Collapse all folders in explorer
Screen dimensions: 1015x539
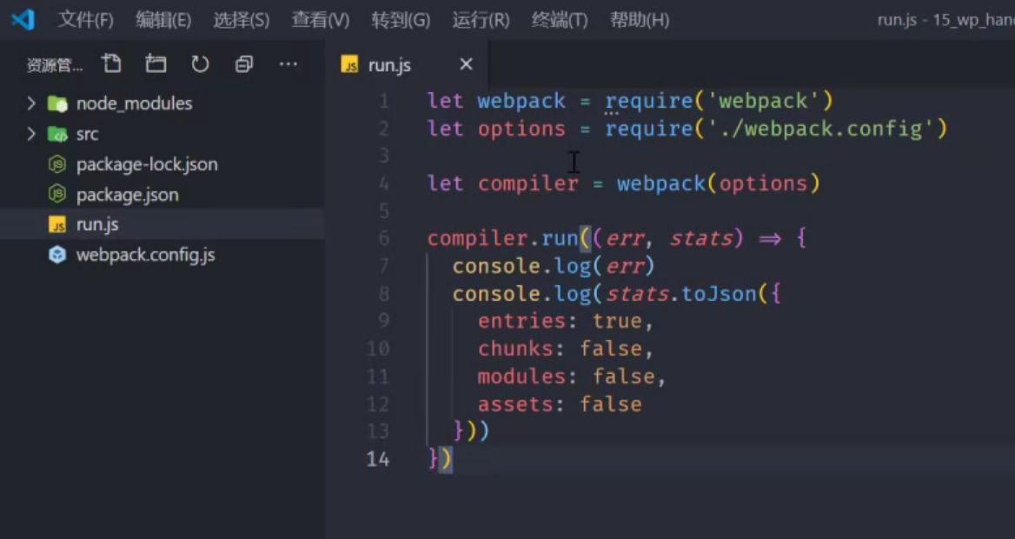pyautogui.click(x=244, y=63)
